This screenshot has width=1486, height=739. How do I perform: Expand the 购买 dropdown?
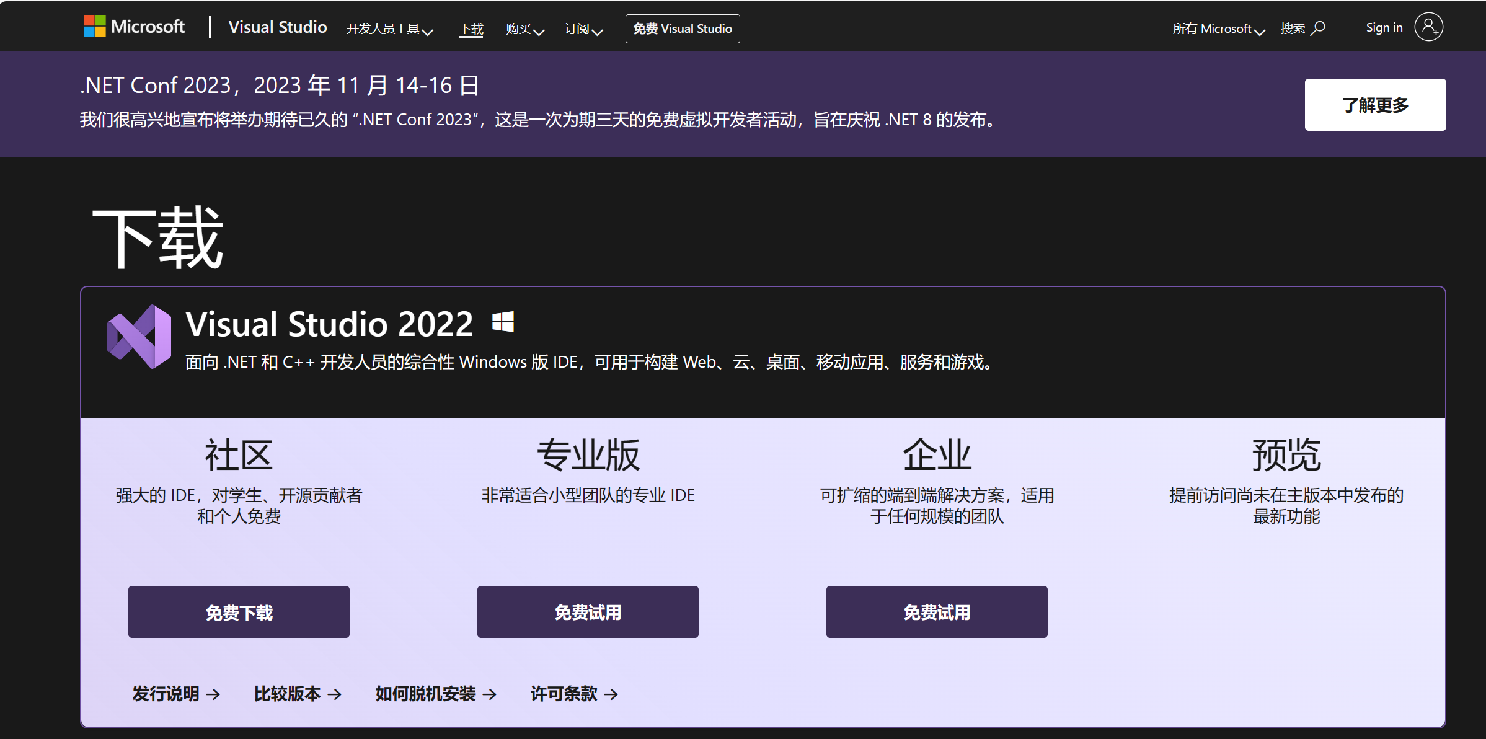(x=524, y=29)
